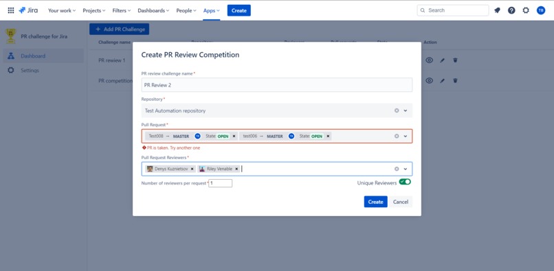
Task: Toggle the Unique Reviewers switch
Action: point(405,182)
